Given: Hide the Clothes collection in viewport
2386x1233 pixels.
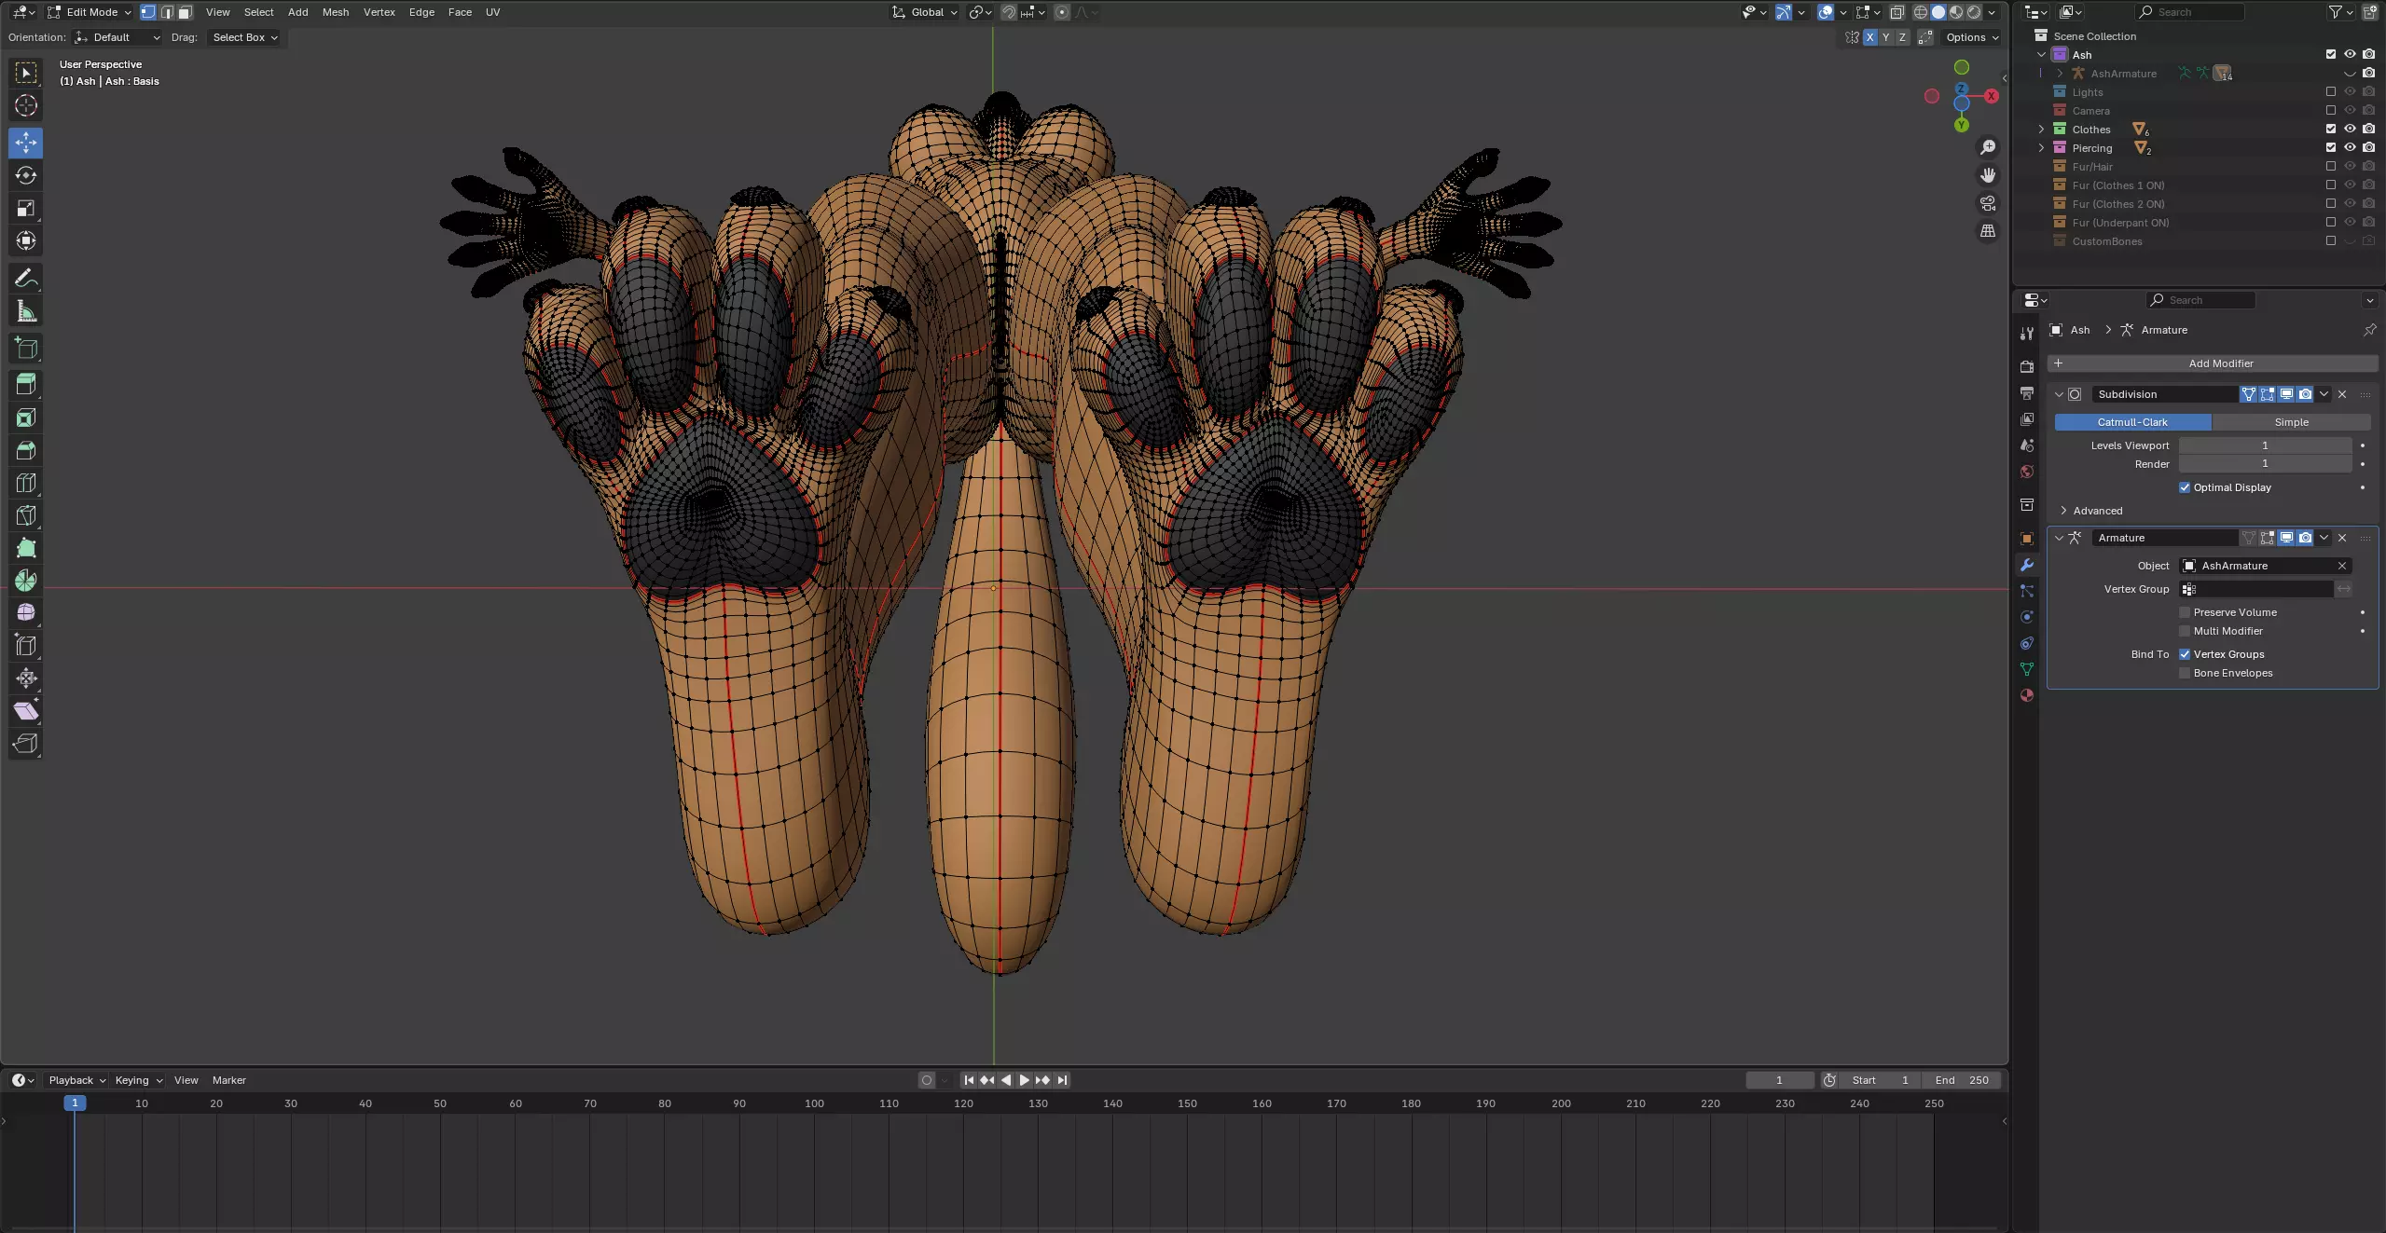Looking at the screenshot, I should point(2350,129).
